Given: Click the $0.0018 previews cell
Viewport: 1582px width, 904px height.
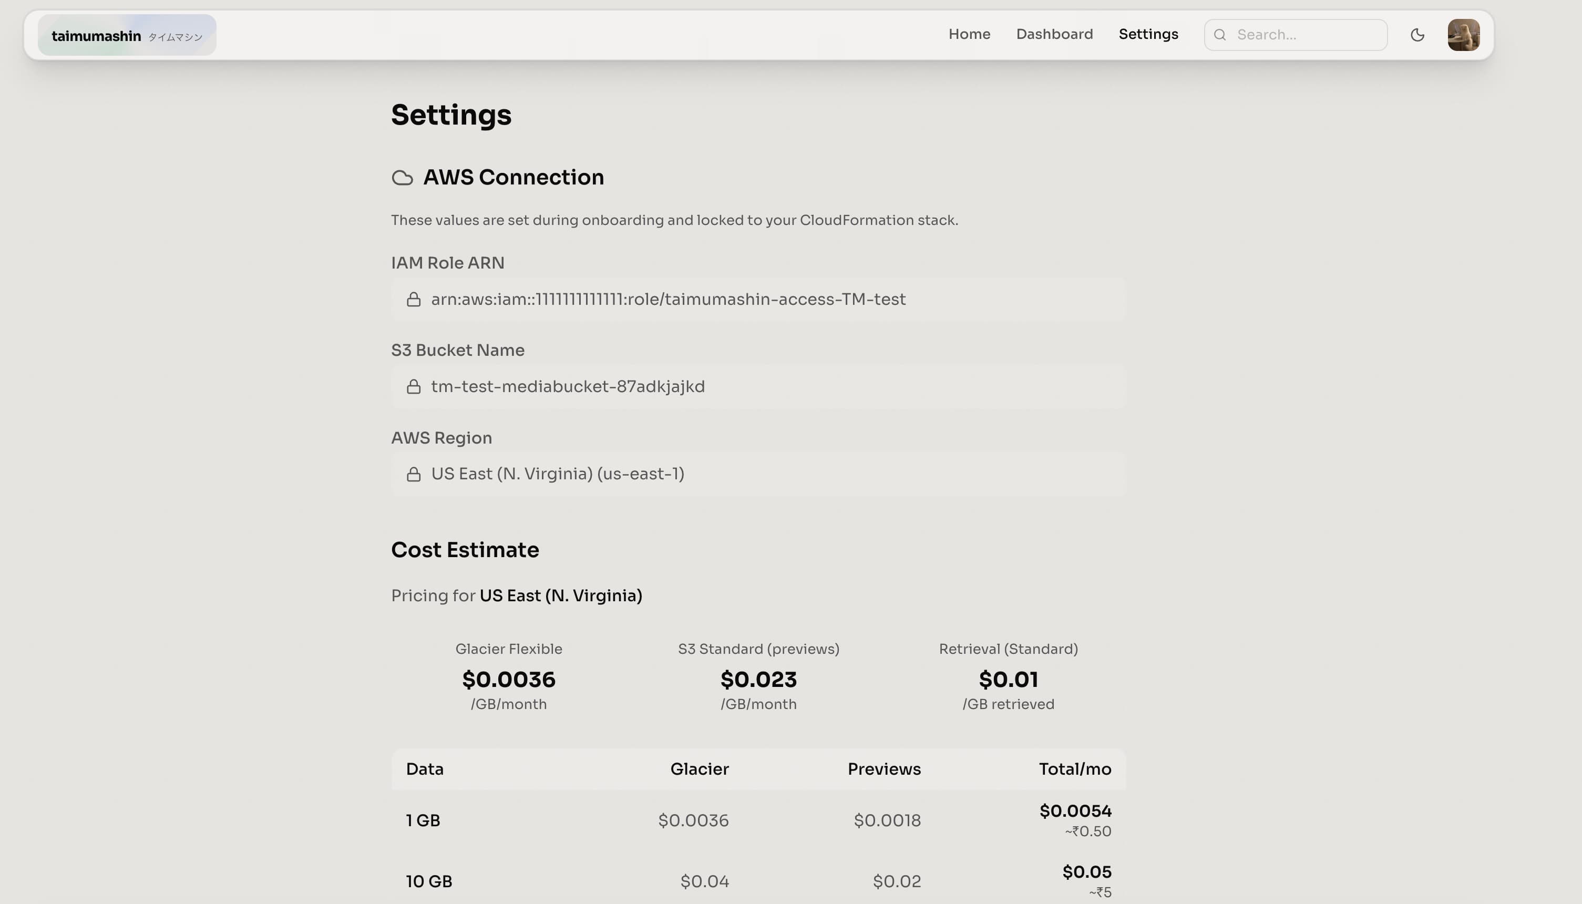Looking at the screenshot, I should pyautogui.click(x=887, y=821).
